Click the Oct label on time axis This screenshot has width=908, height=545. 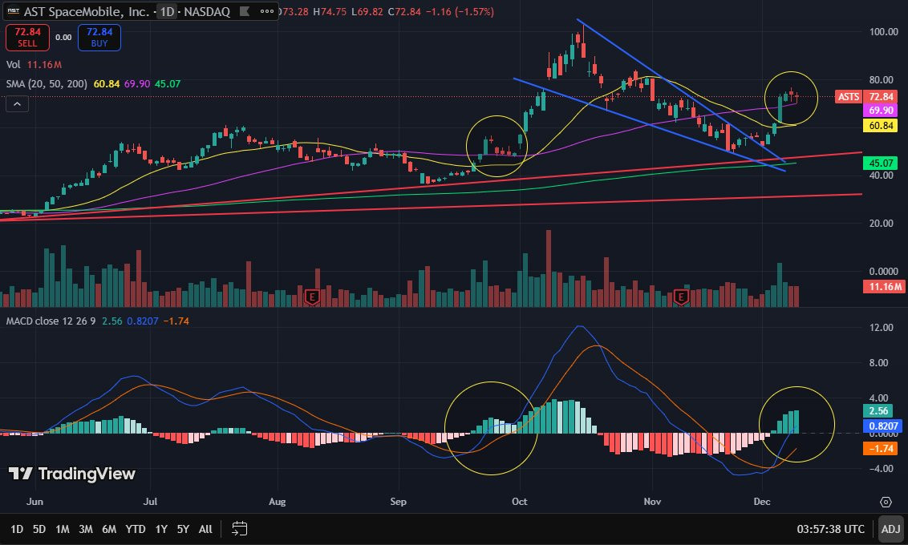pos(520,502)
